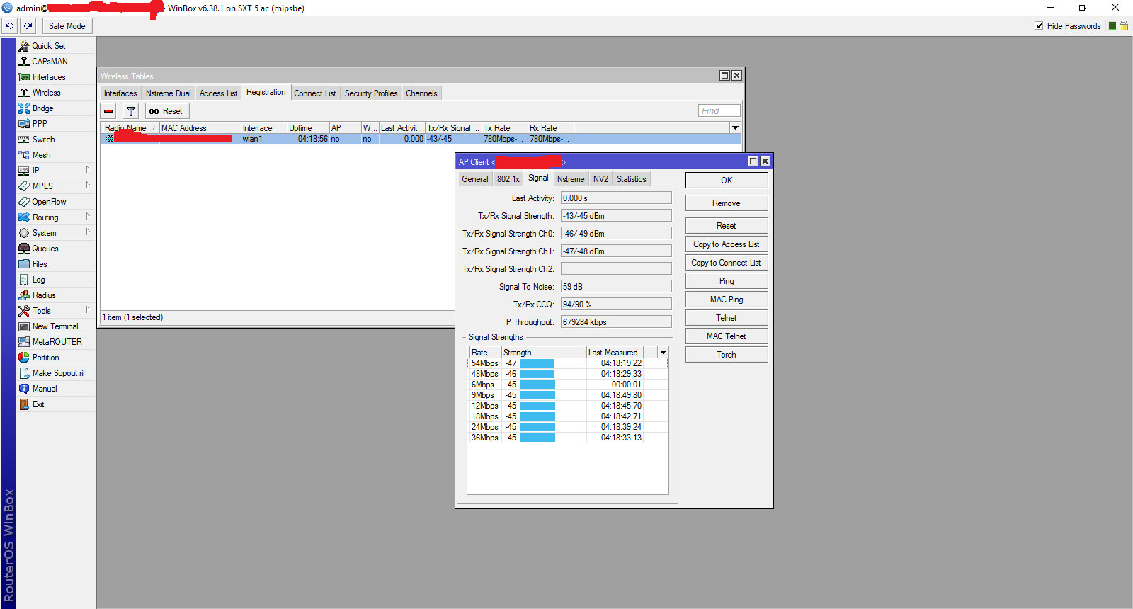Open the MPLS menu icon

point(24,186)
